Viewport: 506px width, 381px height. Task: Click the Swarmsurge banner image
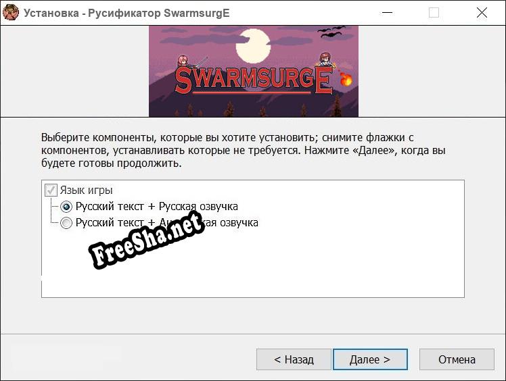pyautogui.click(x=254, y=71)
